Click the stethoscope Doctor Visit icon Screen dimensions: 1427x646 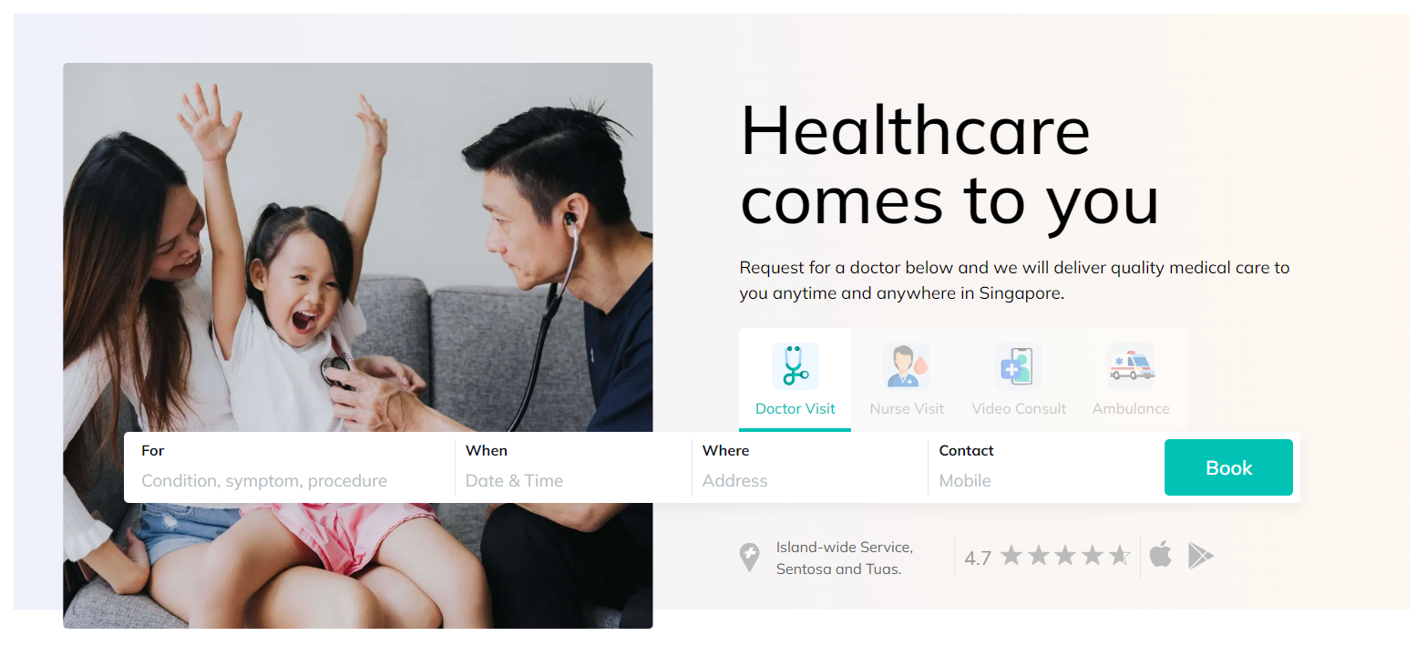tap(796, 366)
